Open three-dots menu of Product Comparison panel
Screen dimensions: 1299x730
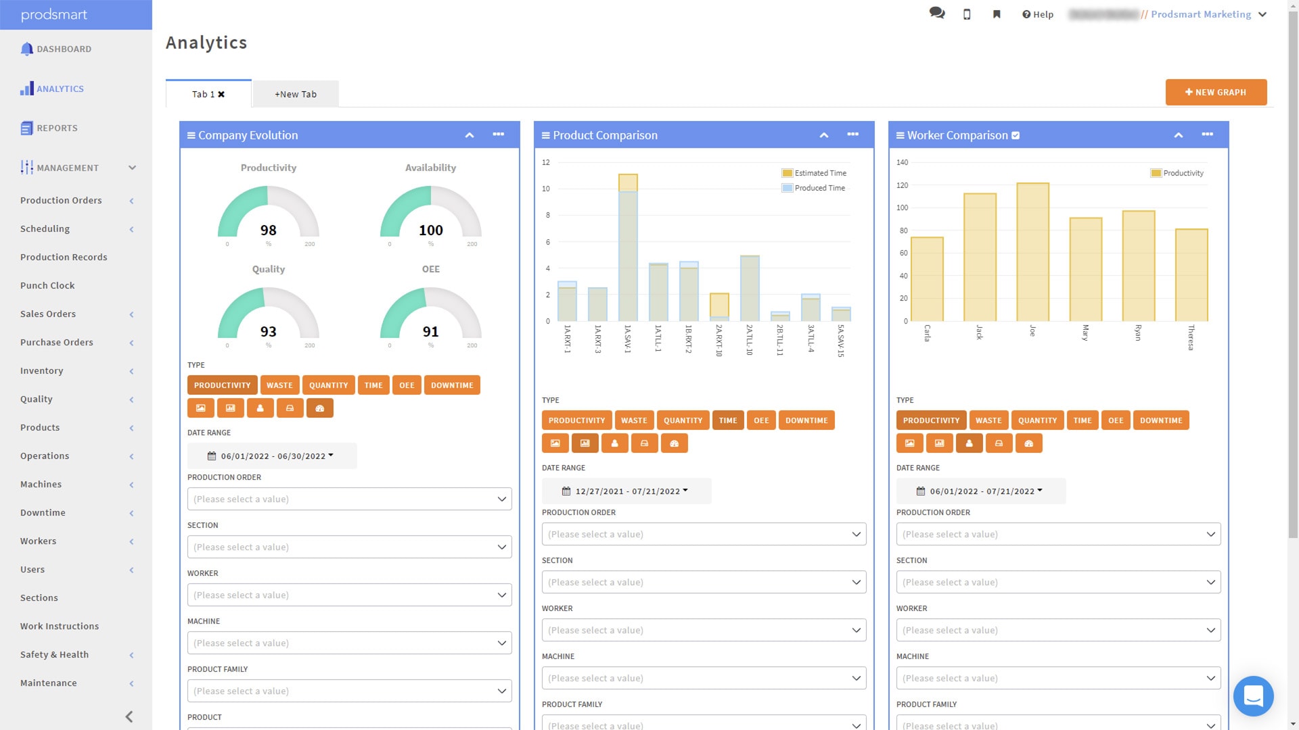point(852,135)
